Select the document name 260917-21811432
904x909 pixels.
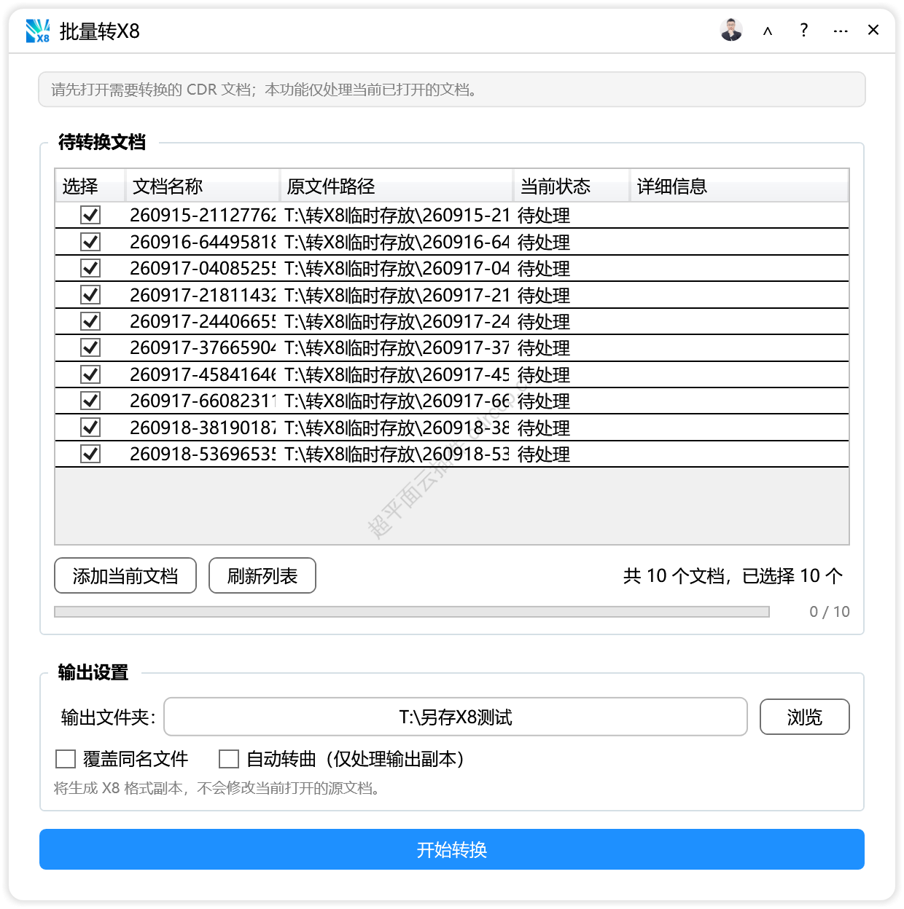(x=203, y=295)
